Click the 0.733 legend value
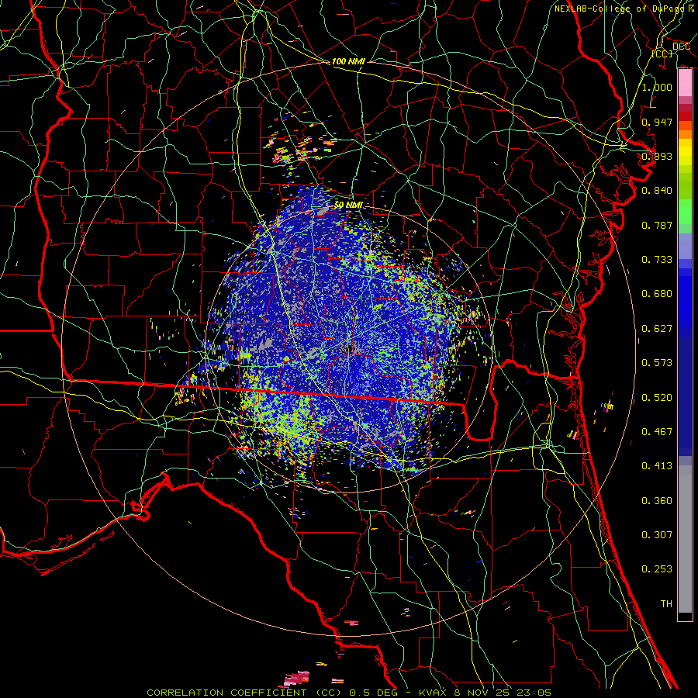This screenshot has width=698, height=698. coord(657,260)
